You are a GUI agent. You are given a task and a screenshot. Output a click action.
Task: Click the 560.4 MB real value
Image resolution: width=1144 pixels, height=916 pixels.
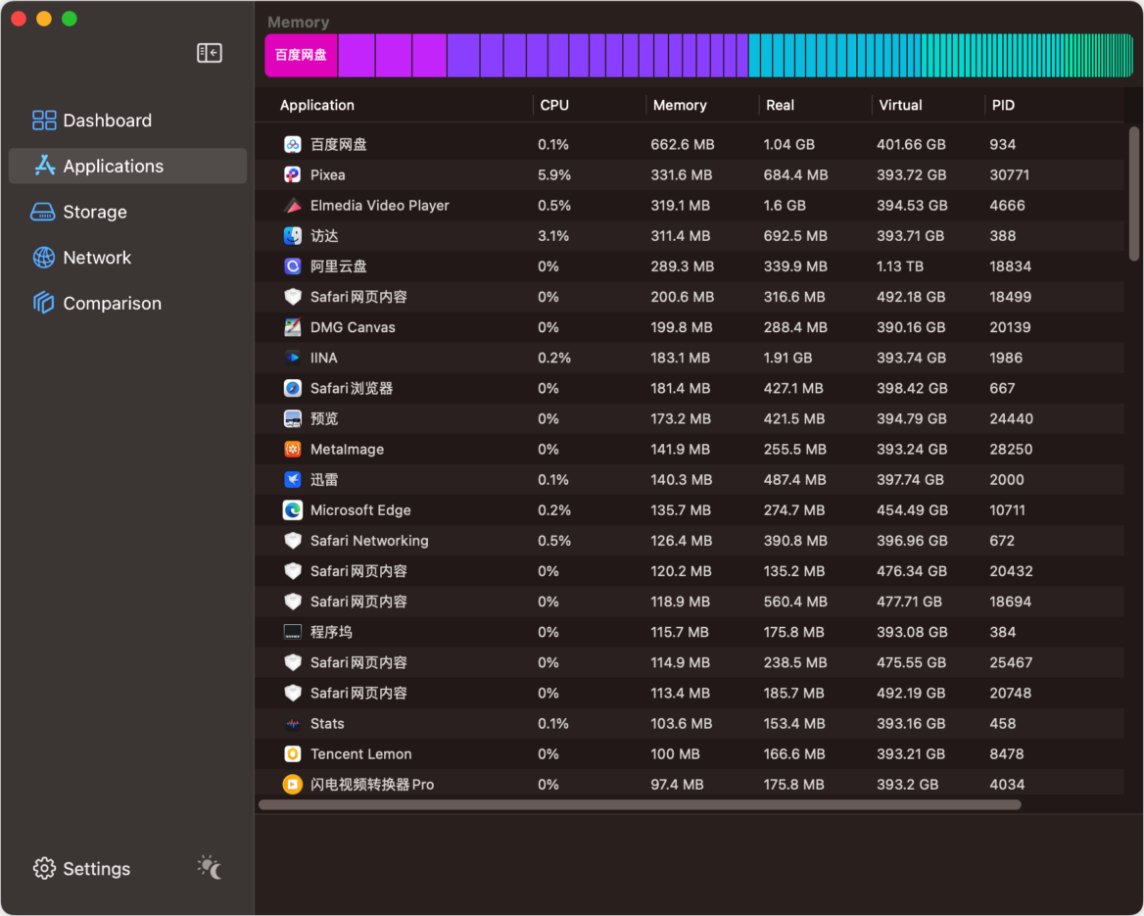point(795,603)
